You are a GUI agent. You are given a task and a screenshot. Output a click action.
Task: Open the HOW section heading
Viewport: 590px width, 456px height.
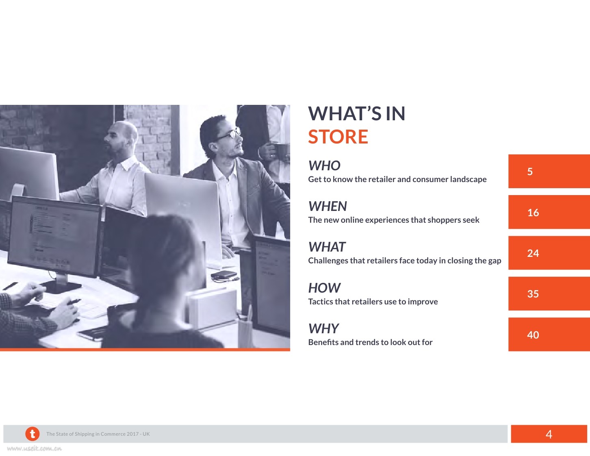tap(324, 288)
